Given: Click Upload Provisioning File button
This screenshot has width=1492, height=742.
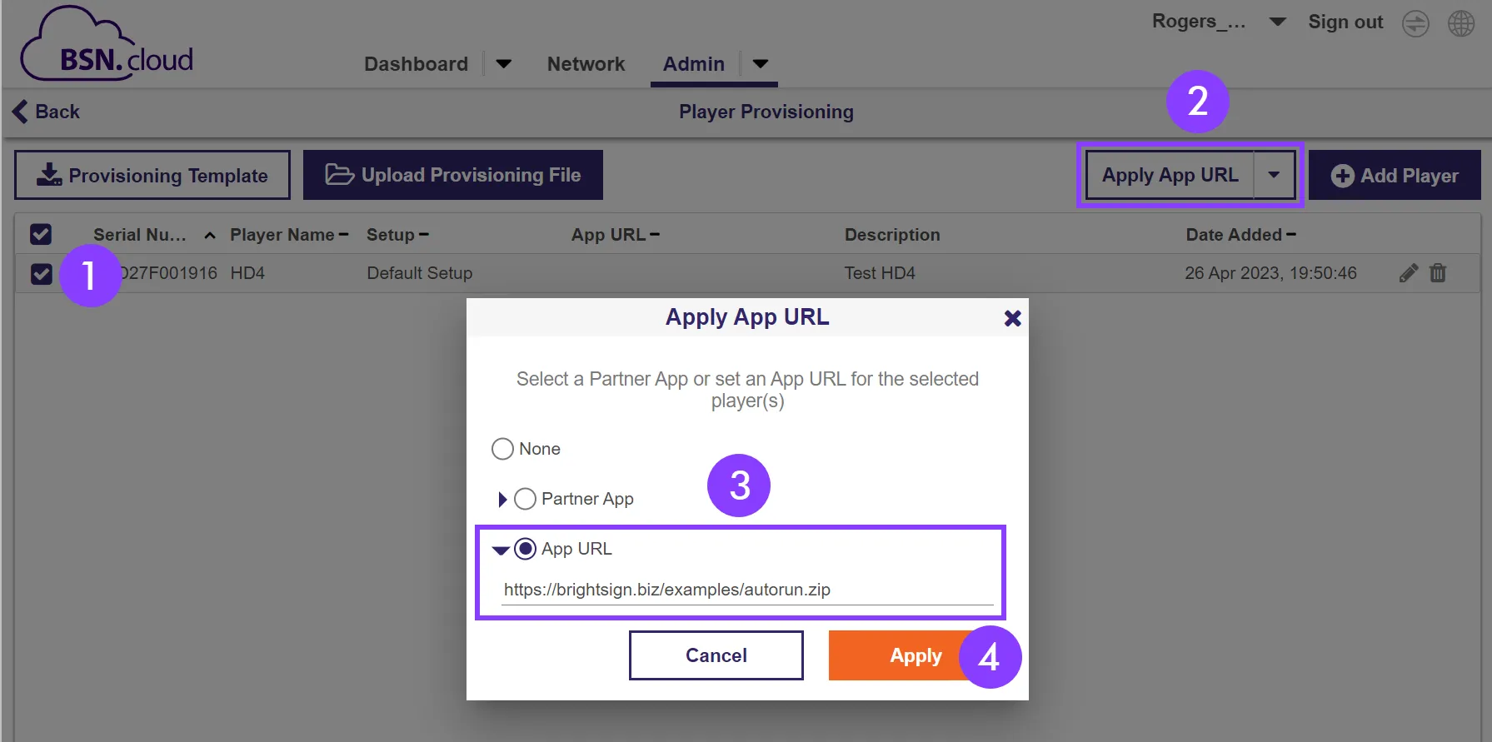Looking at the screenshot, I should [x=452, y=175].
